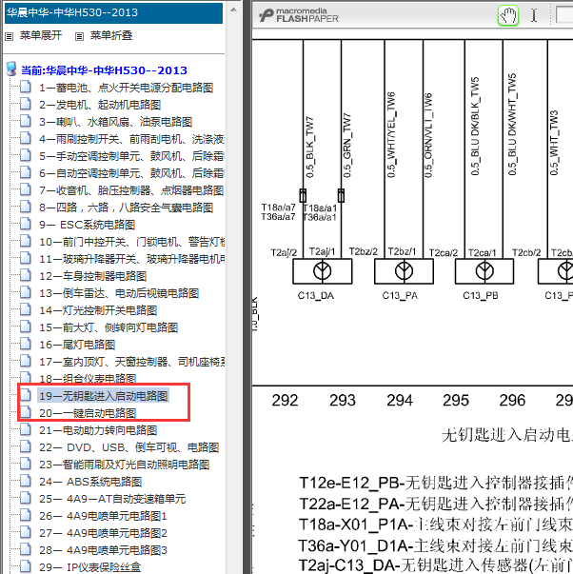Click the page icon for 7—收音机
This screenshot has width=573, height=574.
(26, 189)
